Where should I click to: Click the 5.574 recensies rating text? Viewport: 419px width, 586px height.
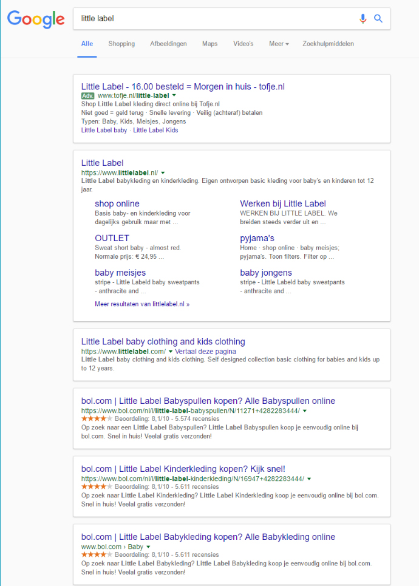(x=197, y=419)
